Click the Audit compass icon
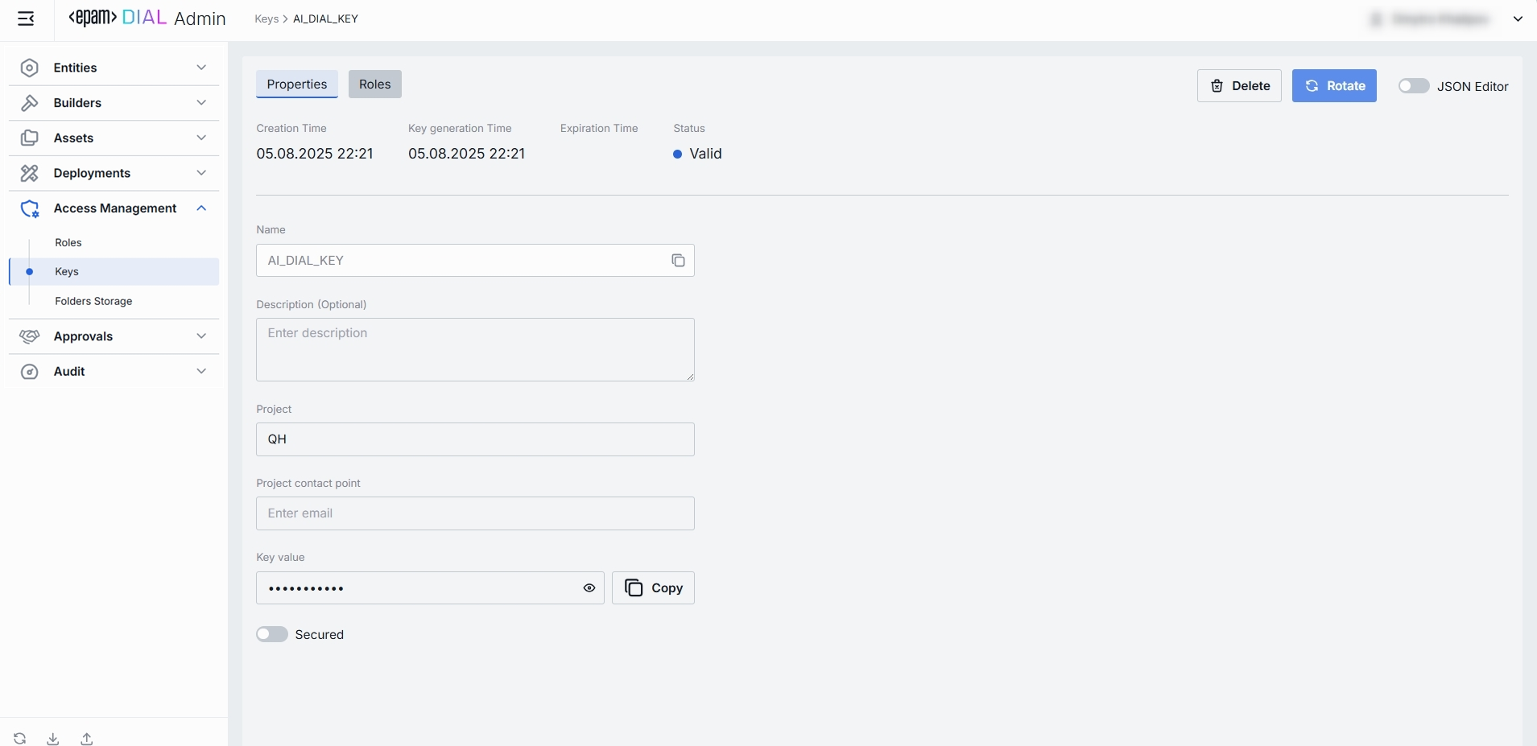 coord(30,372)
